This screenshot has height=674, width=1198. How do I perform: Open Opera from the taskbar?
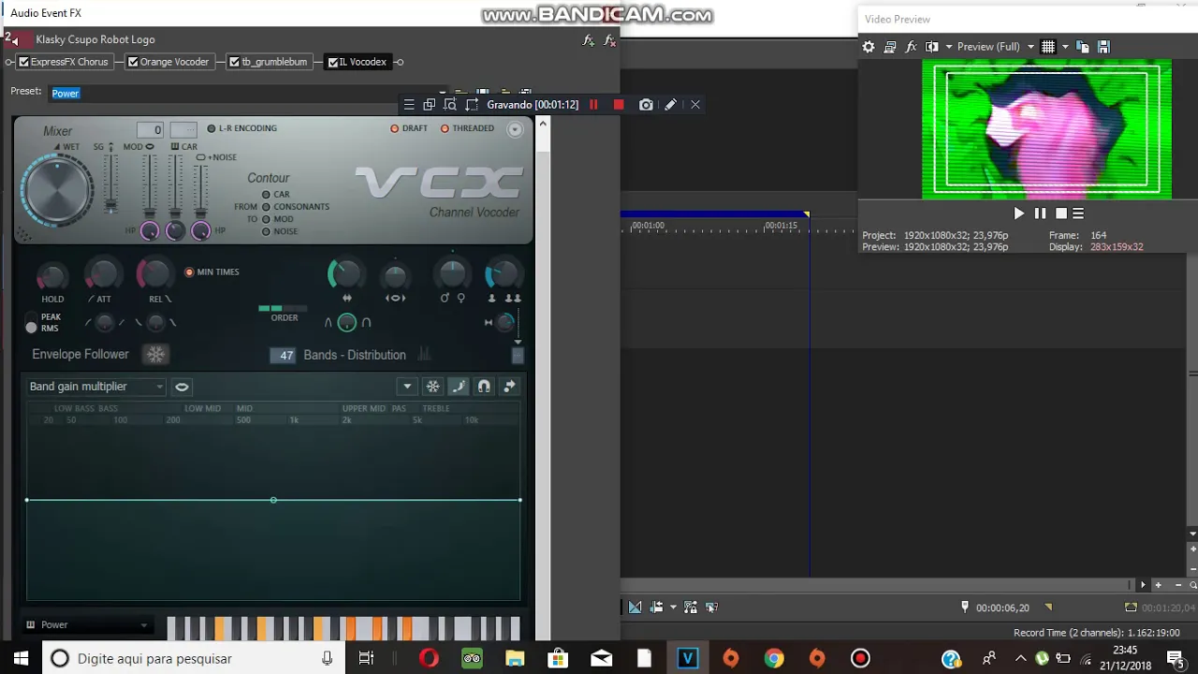tap(429, 658)
